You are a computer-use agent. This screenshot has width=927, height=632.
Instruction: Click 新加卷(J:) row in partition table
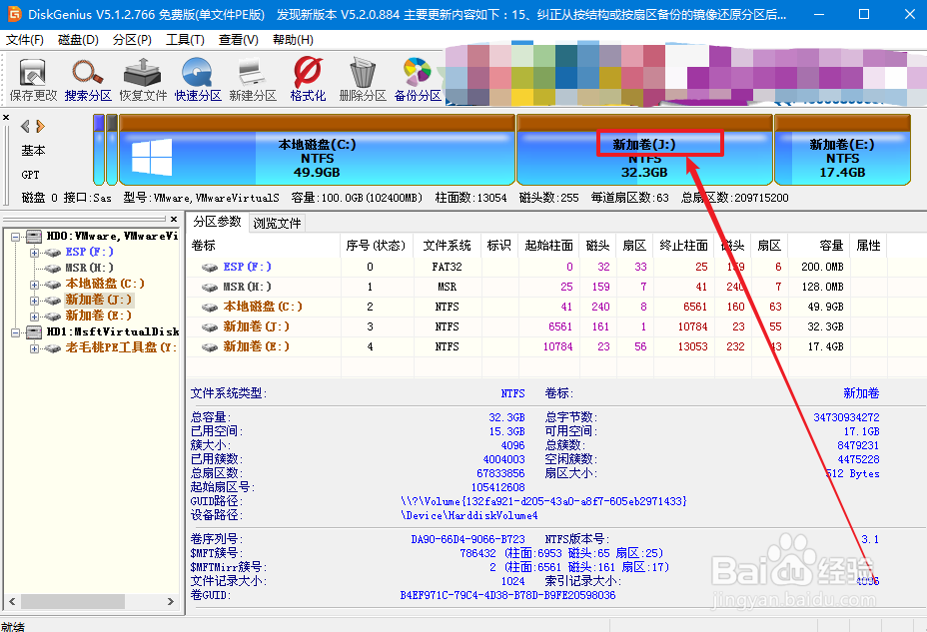click(535, 326)
